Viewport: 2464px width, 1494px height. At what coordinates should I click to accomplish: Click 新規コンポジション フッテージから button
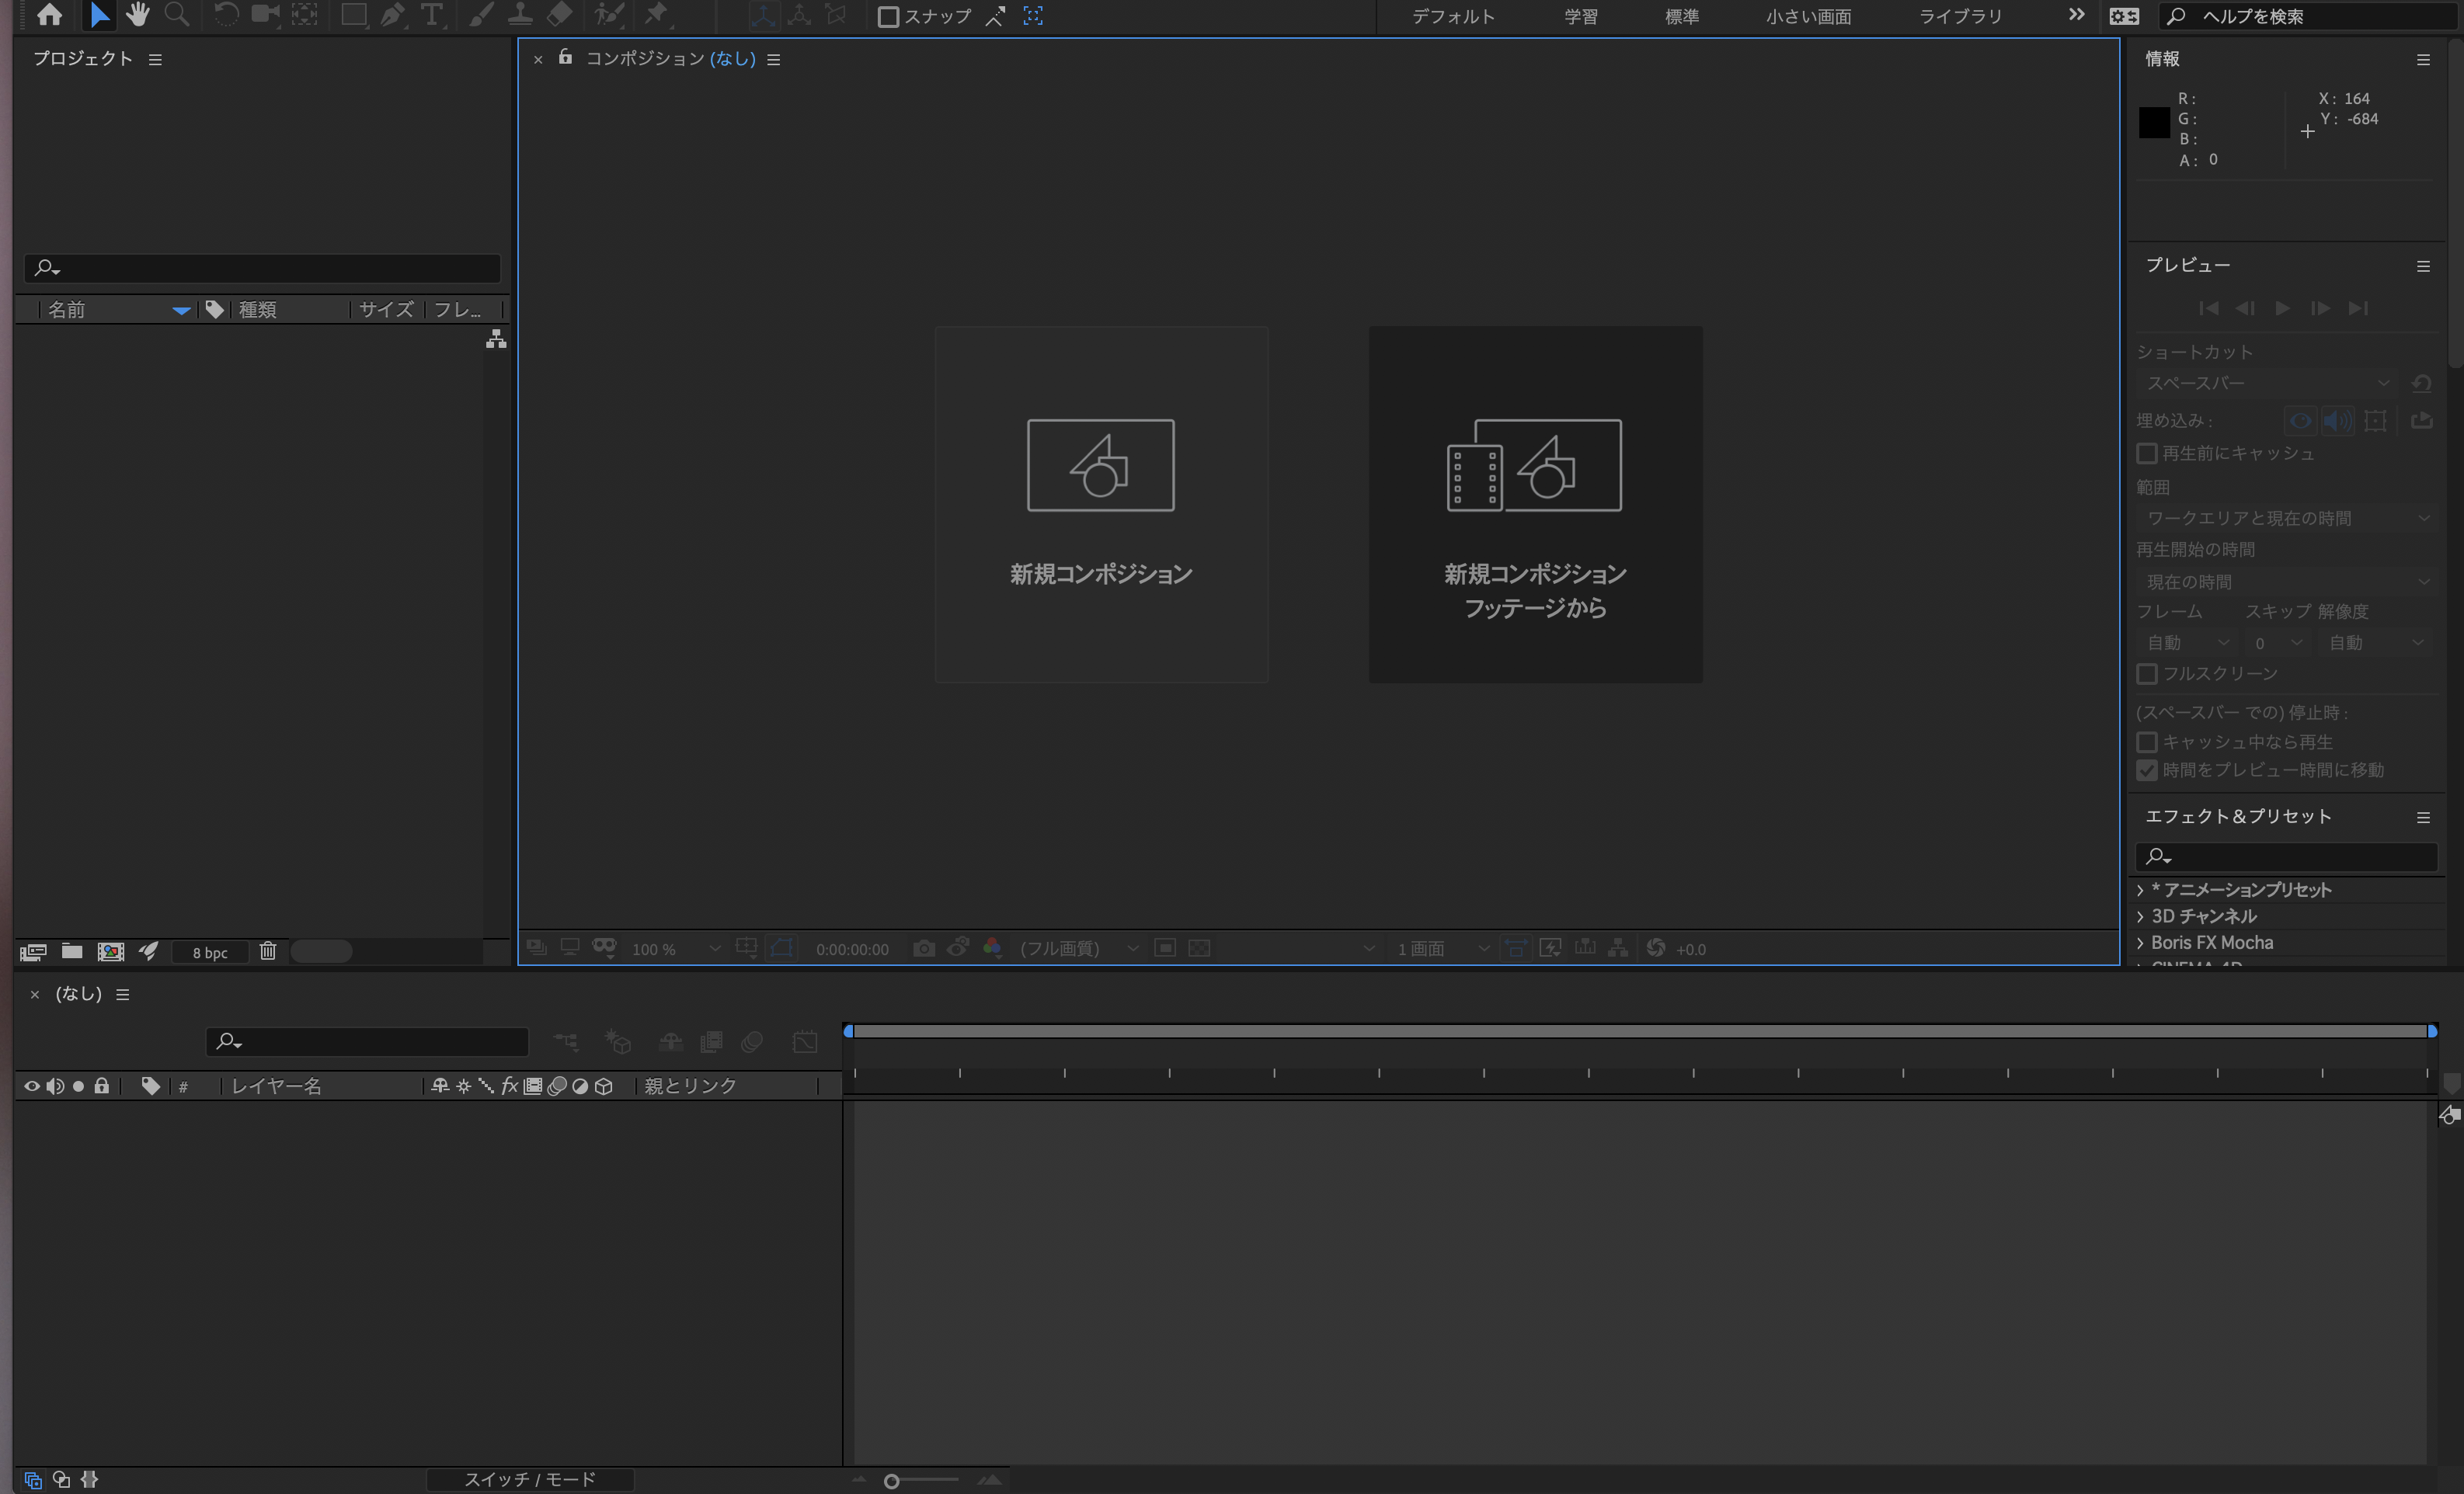[1535, 505]
